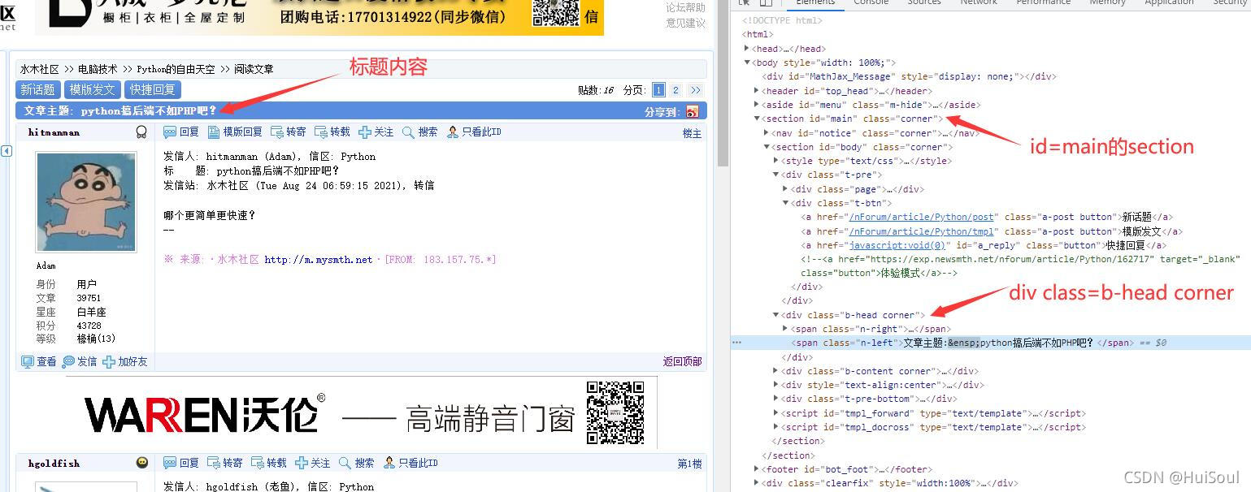Viewport: 1251px width, 492px height.
Task: Click the 只看此ID icon in hgoldfish's post
Action: point(389,463)
